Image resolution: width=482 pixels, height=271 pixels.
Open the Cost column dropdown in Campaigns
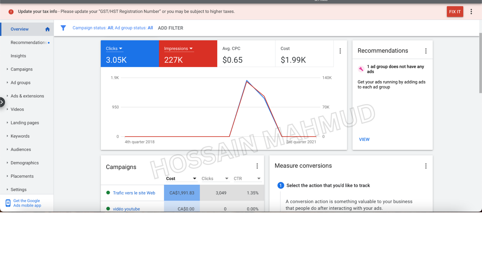[x=181, y=179]
